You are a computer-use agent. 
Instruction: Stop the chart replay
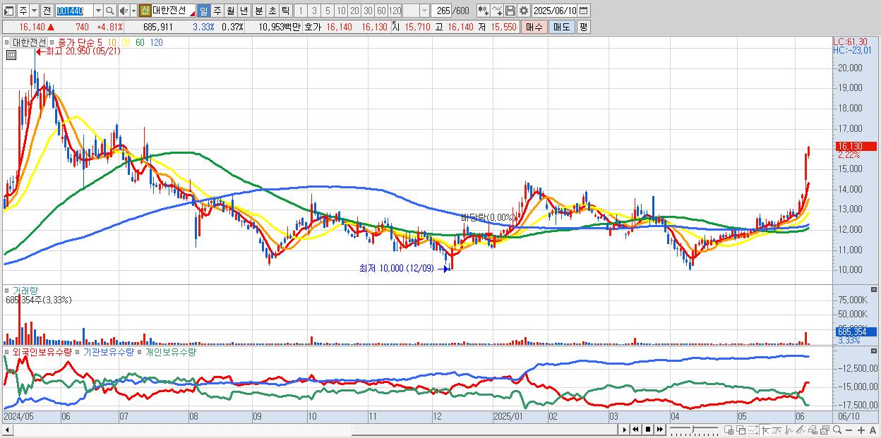pos(648,430)
